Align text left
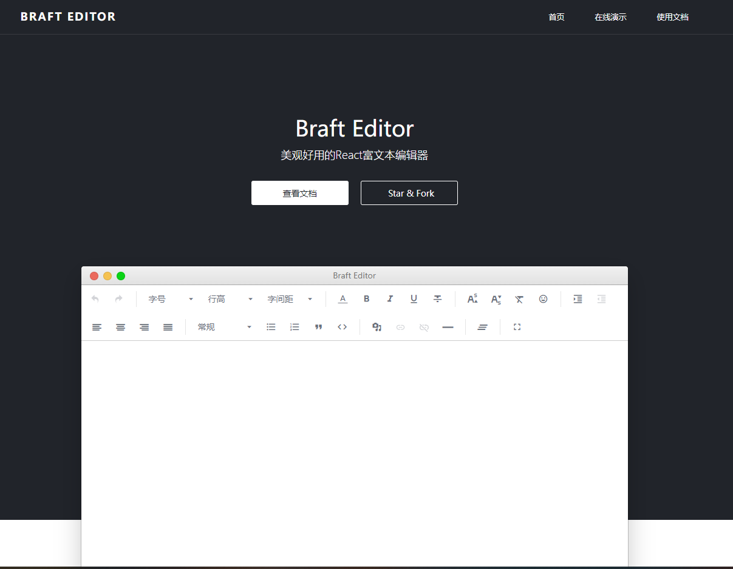The width and height of the screenshot is (733, 569). (x=97, y=327)
